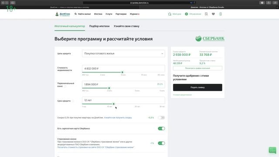279x157 pixels.
Task: Click the 39.2% down payment percentage
Action: (160, 84)
